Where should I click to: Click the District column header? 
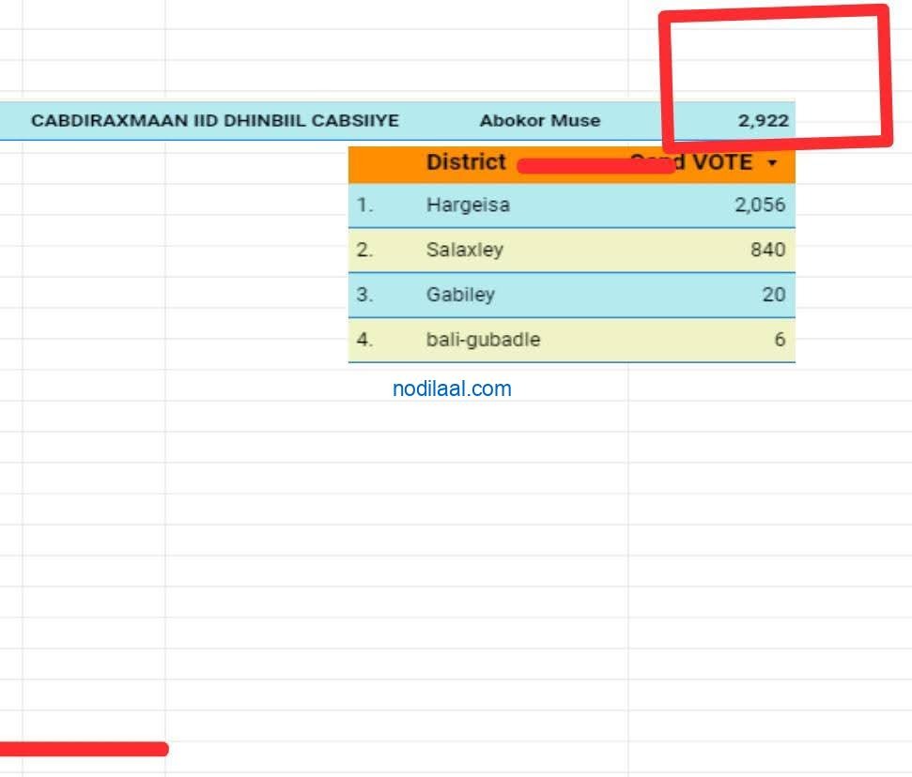coord(466,162)
